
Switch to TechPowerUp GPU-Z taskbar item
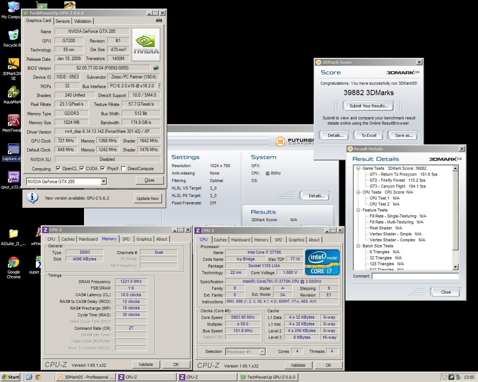[x=269, y=377]
